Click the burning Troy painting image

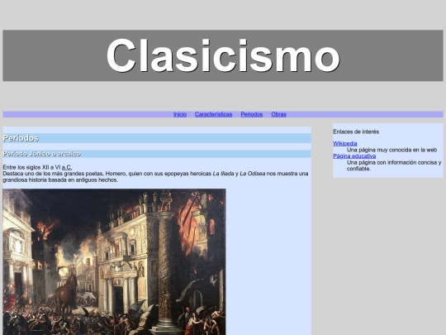(114, 261)
